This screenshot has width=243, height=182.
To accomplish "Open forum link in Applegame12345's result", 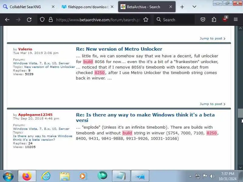I will [x=41, y=129].
